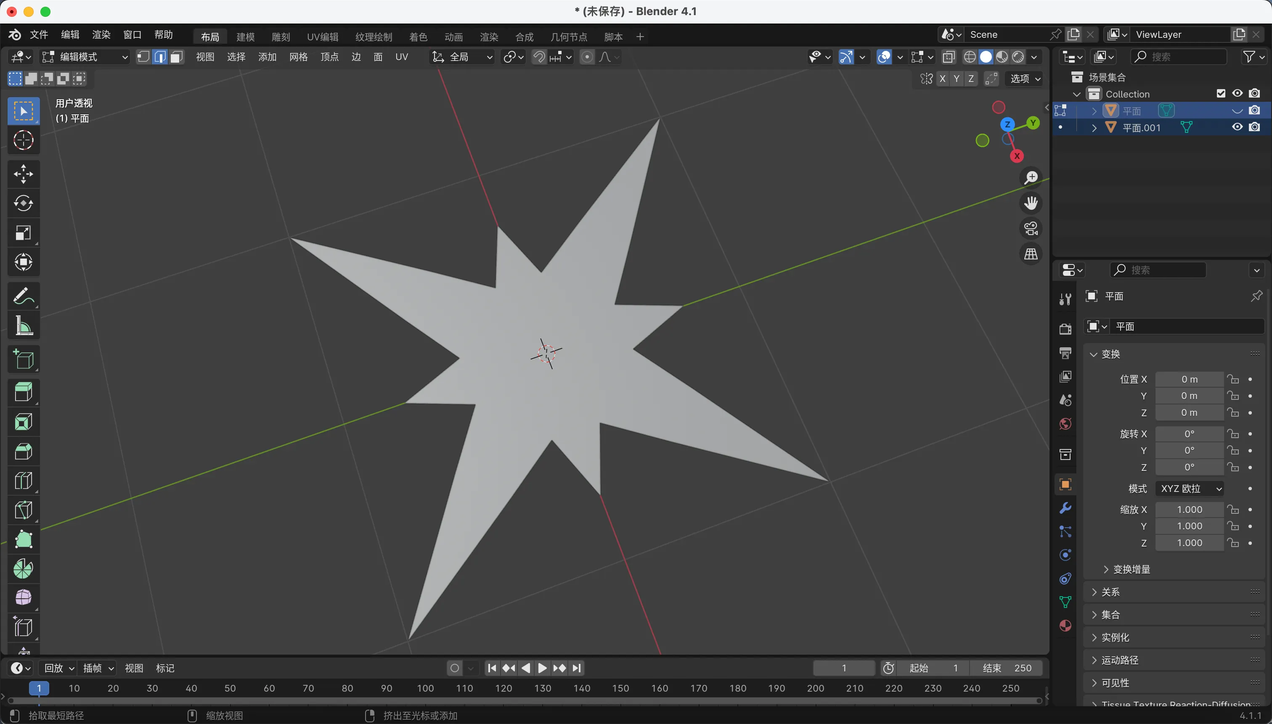Open rotation mode XYZ 欧拉 dropdown
The width and height of the screenshot is (1272, 724).
1190,489
